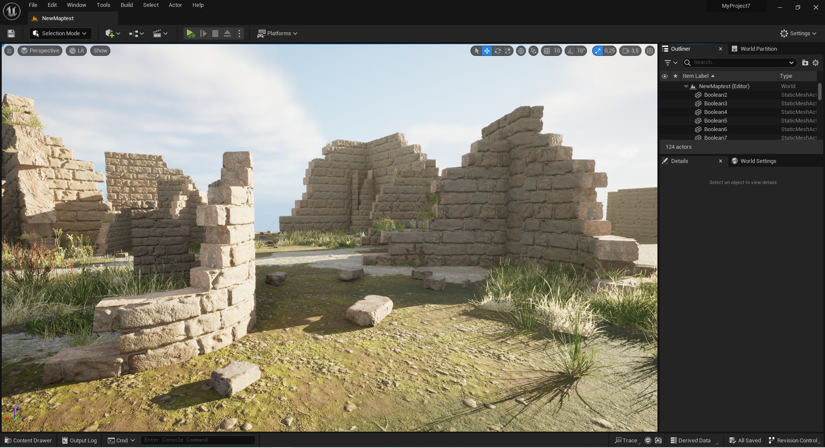Open the quick add actor menu
This screenshot has height=448, width=825.
113,34
